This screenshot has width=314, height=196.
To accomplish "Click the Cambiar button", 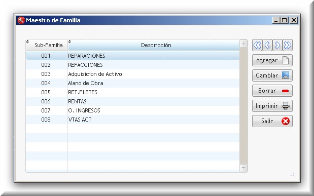I will click(x=272, y=75).
